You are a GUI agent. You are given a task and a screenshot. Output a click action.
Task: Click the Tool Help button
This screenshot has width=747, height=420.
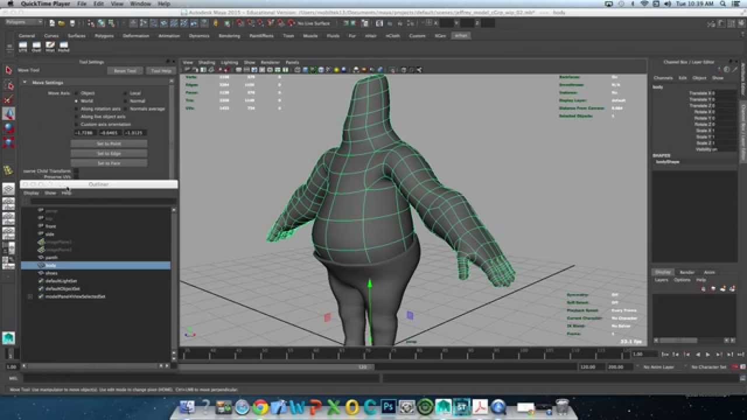(x=161, y=71)
